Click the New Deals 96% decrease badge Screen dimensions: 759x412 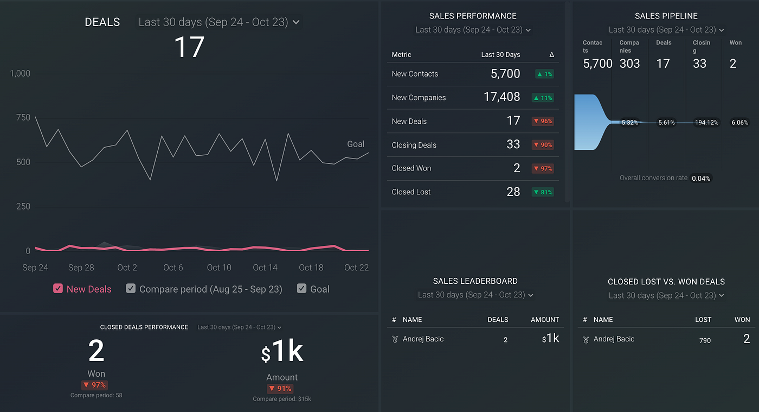(x=543, y=121)
